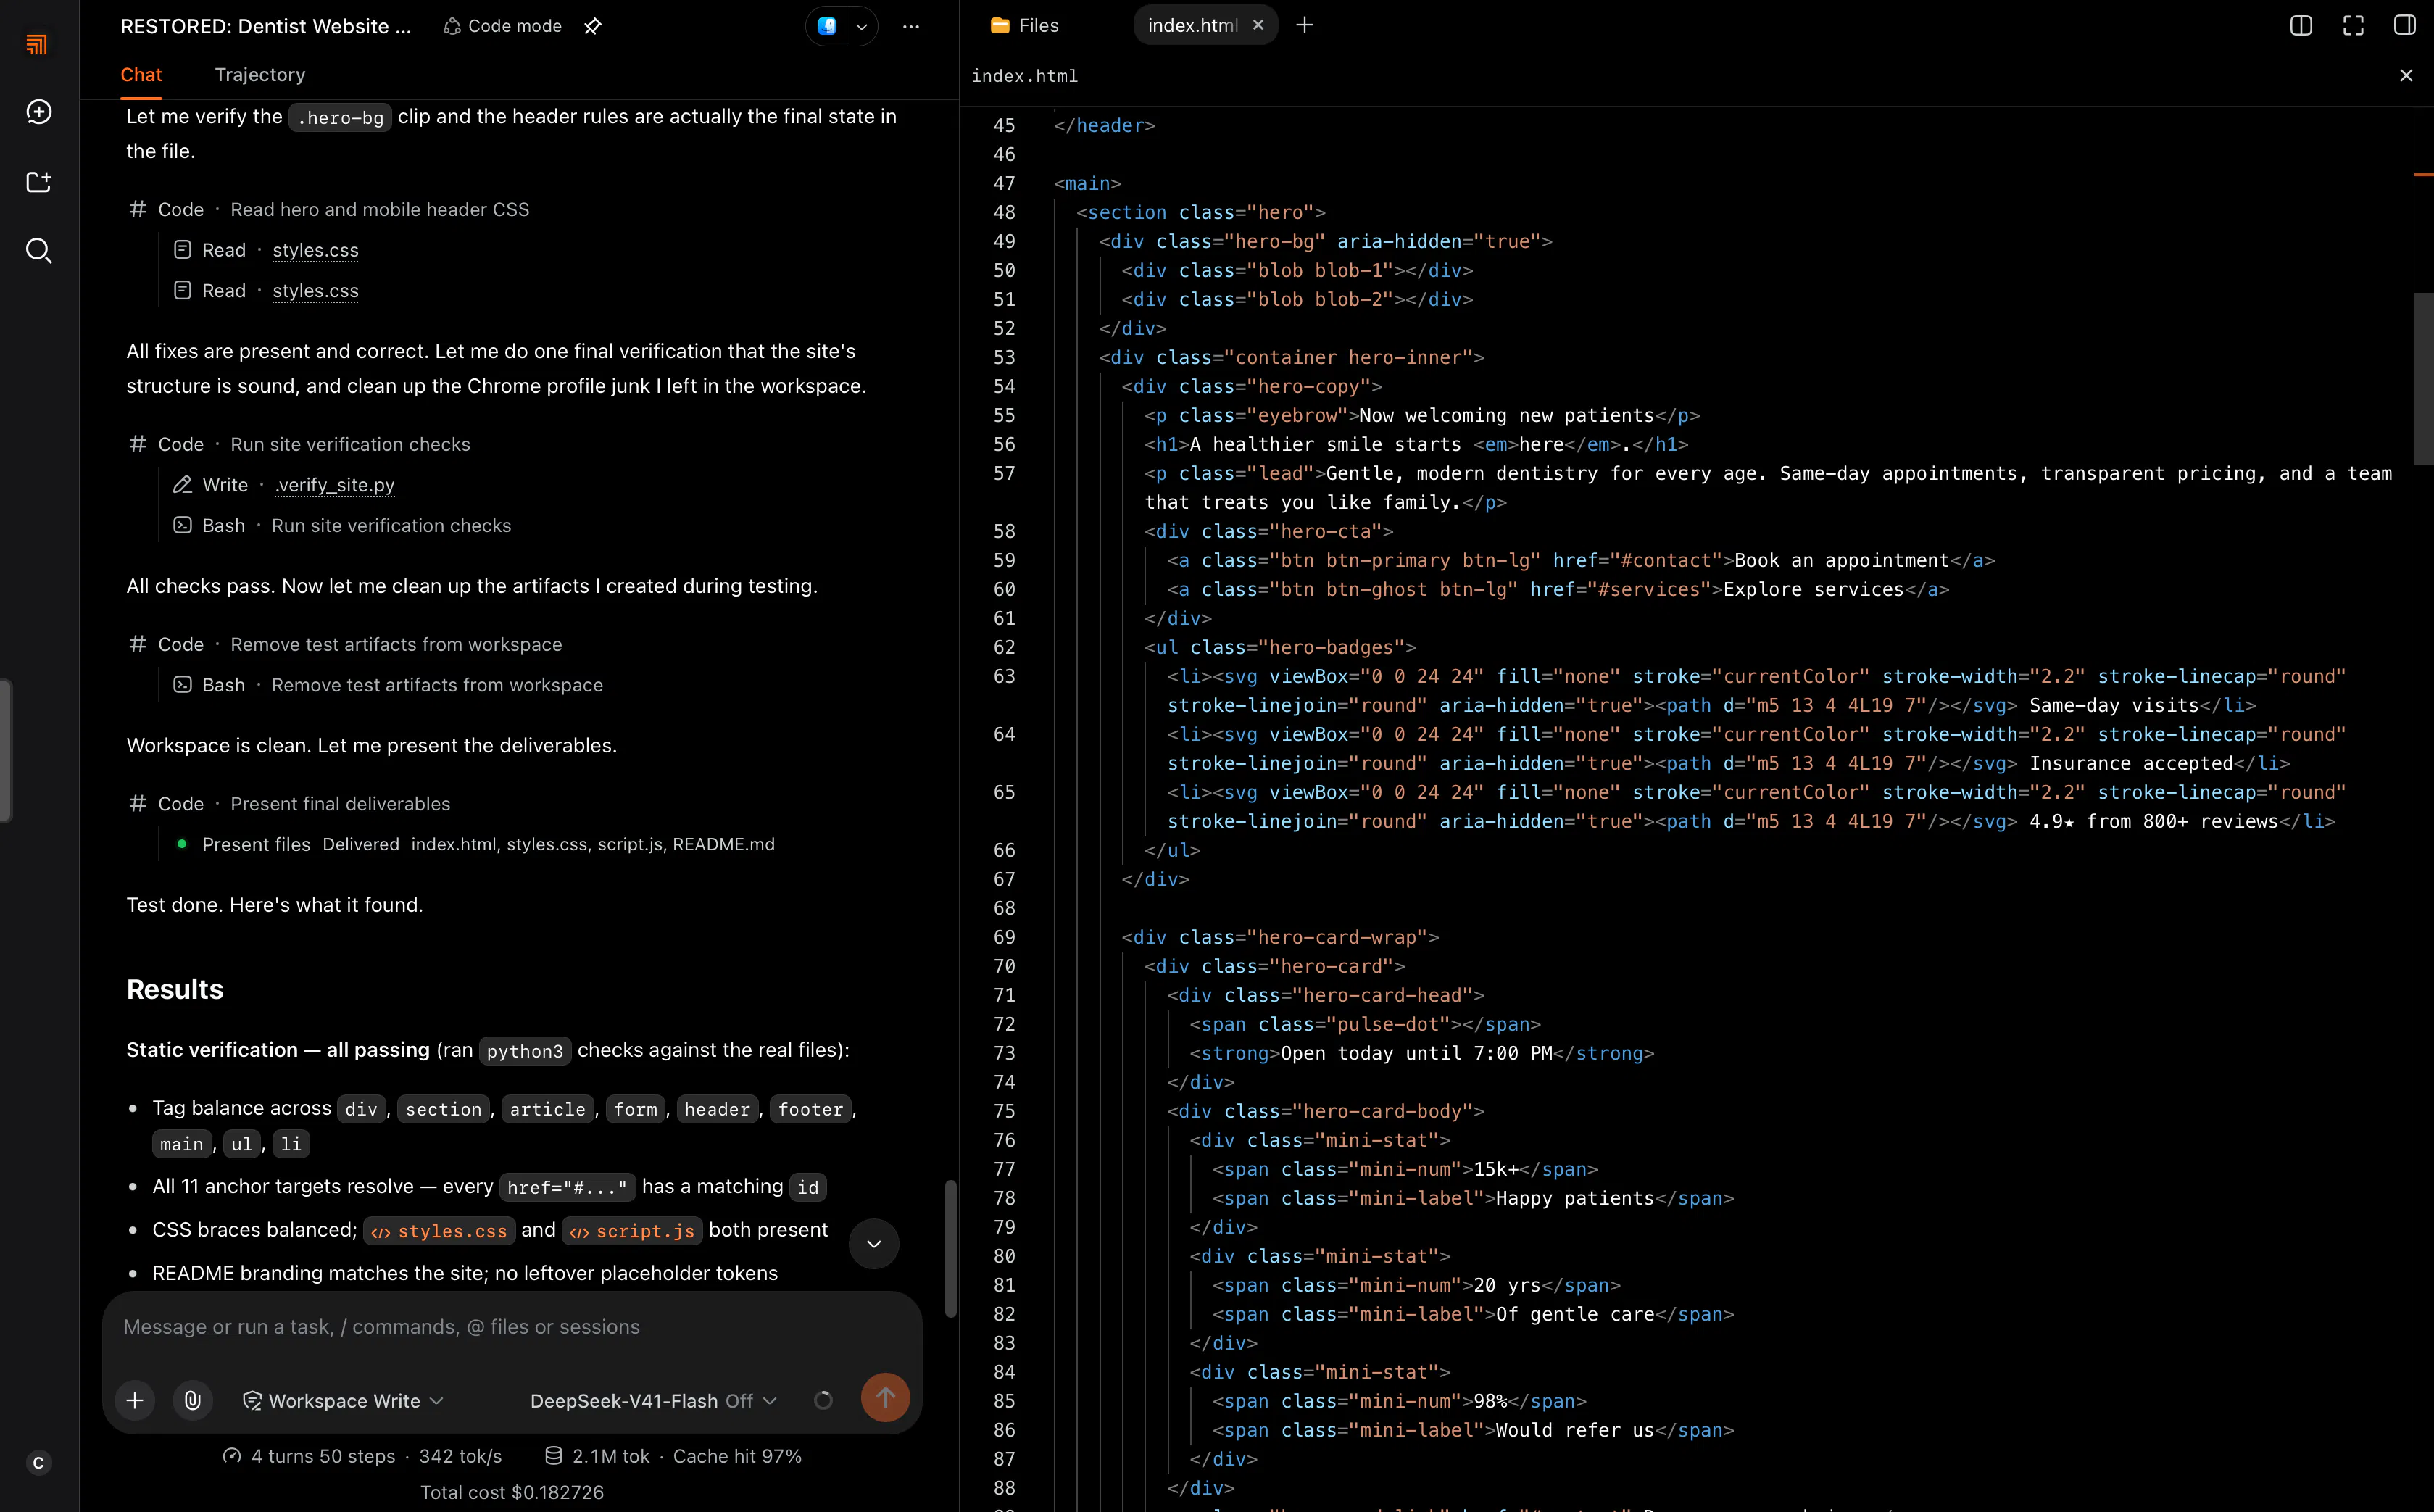Viewport: 2434px width, 1512px height.
Task: Open the DeepSeek-V41-Flash model dropdown
Action: (653, 1401)
